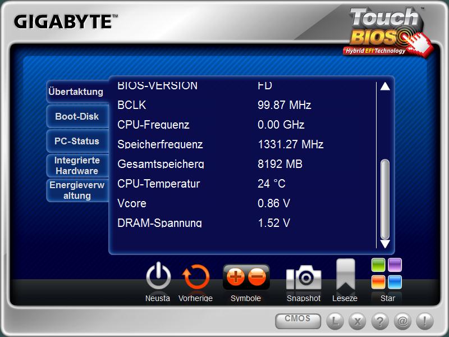The height and width of the screenshot is (337, 449).
Task: Click the round @ button
Action: 402,321
